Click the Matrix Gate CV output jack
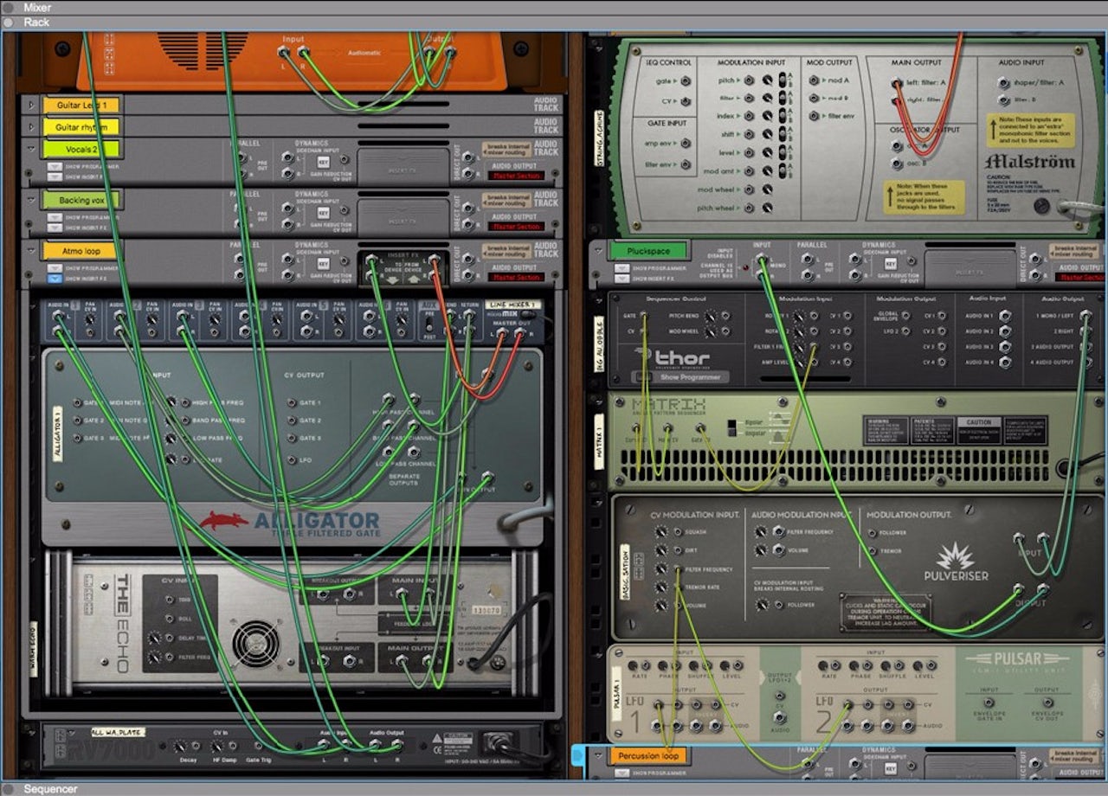This screenshot has width=1108, height=796. pyautogui.click(x=699, y=427)
